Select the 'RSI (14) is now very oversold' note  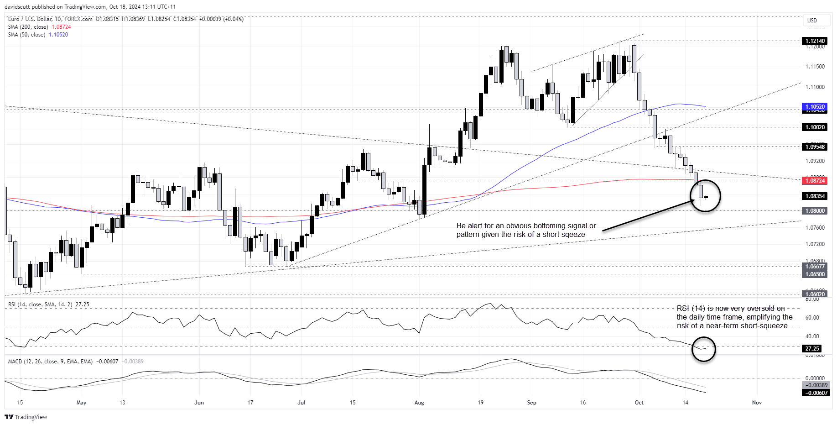point(734,317)
